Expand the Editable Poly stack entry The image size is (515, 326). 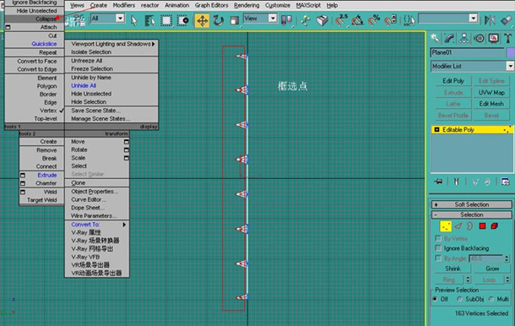[436, 130]
